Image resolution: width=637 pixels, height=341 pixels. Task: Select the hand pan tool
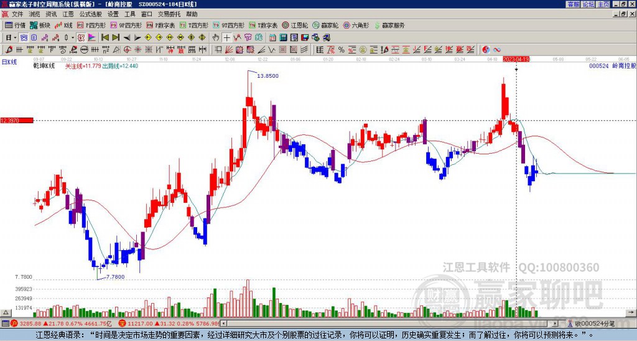point(216,38)
